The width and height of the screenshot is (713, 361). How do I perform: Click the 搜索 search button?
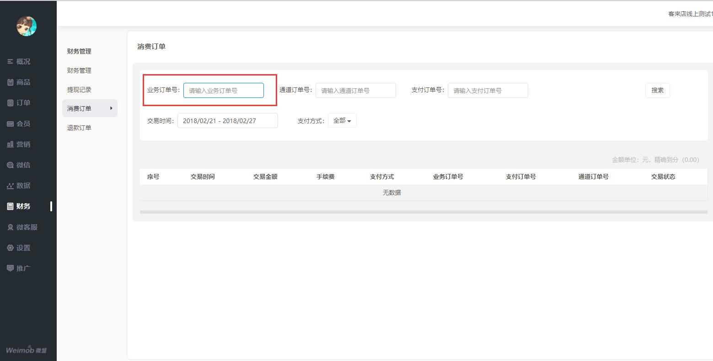657,90
